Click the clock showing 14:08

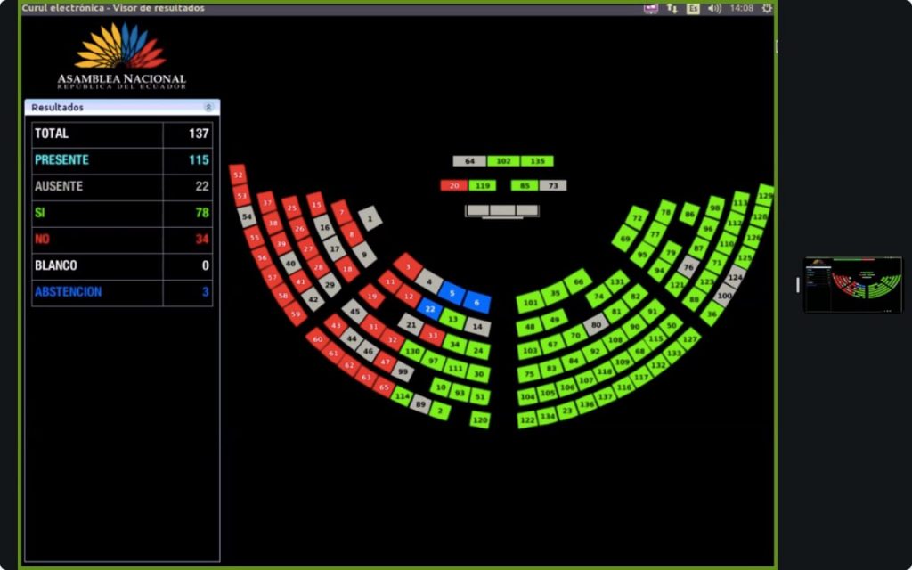741,8
